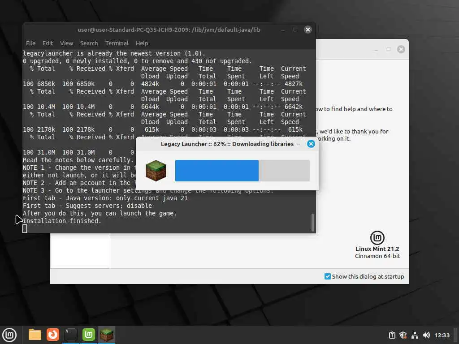Open the terminal File menu

(31, 43)
